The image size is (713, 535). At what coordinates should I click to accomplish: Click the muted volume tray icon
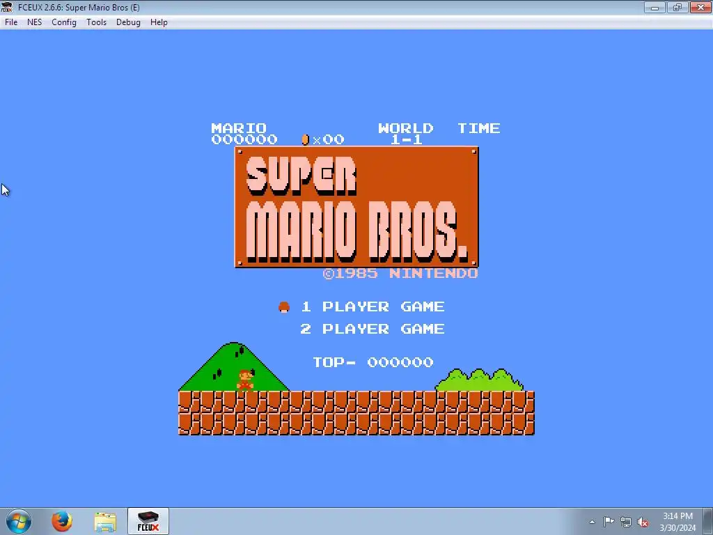point(643,522)
